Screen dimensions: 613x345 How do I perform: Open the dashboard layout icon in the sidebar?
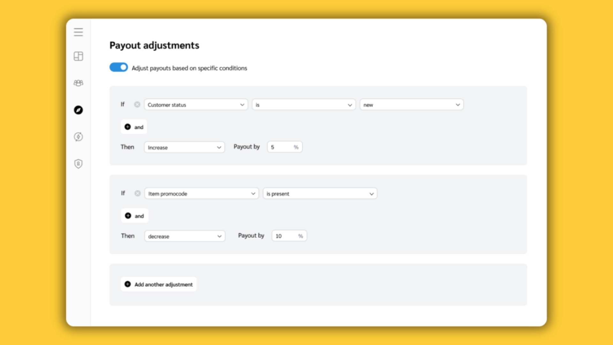(78, 56)
